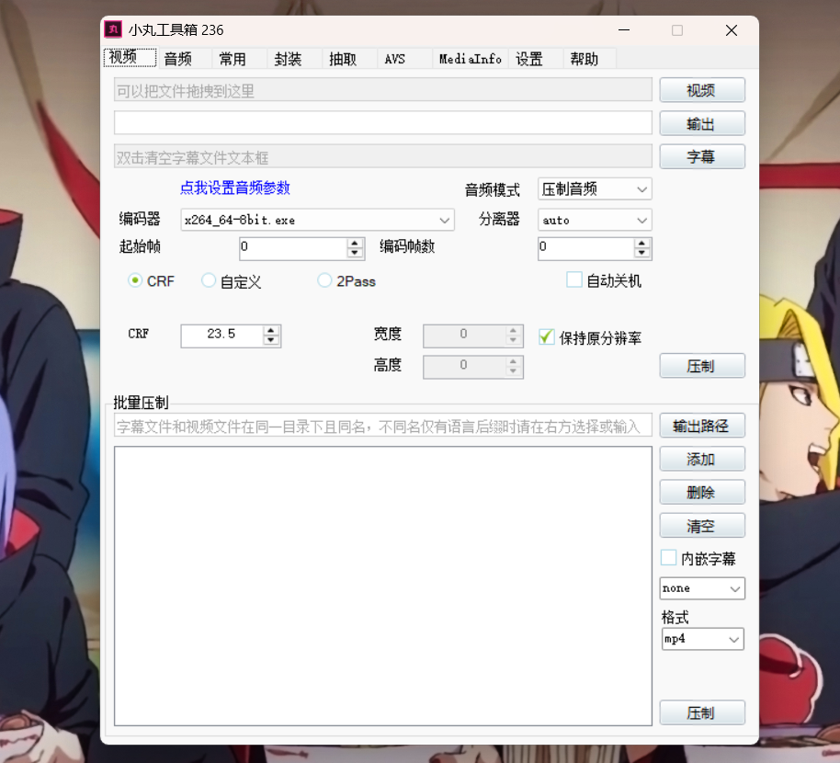Open 点我设置音频参数 link
Image resolution: width=840 pixels, height=763 pixels.
[235, 188]
